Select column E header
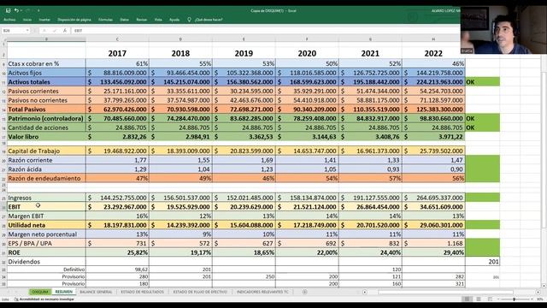This screenshot has height=308, width=547. pos(244,39)
